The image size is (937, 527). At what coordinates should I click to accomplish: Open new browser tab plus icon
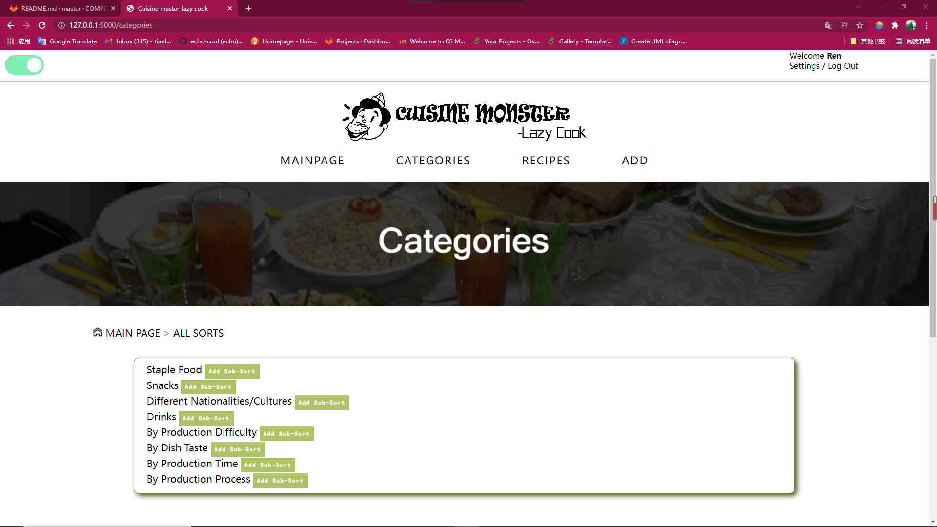pos(248,8)
